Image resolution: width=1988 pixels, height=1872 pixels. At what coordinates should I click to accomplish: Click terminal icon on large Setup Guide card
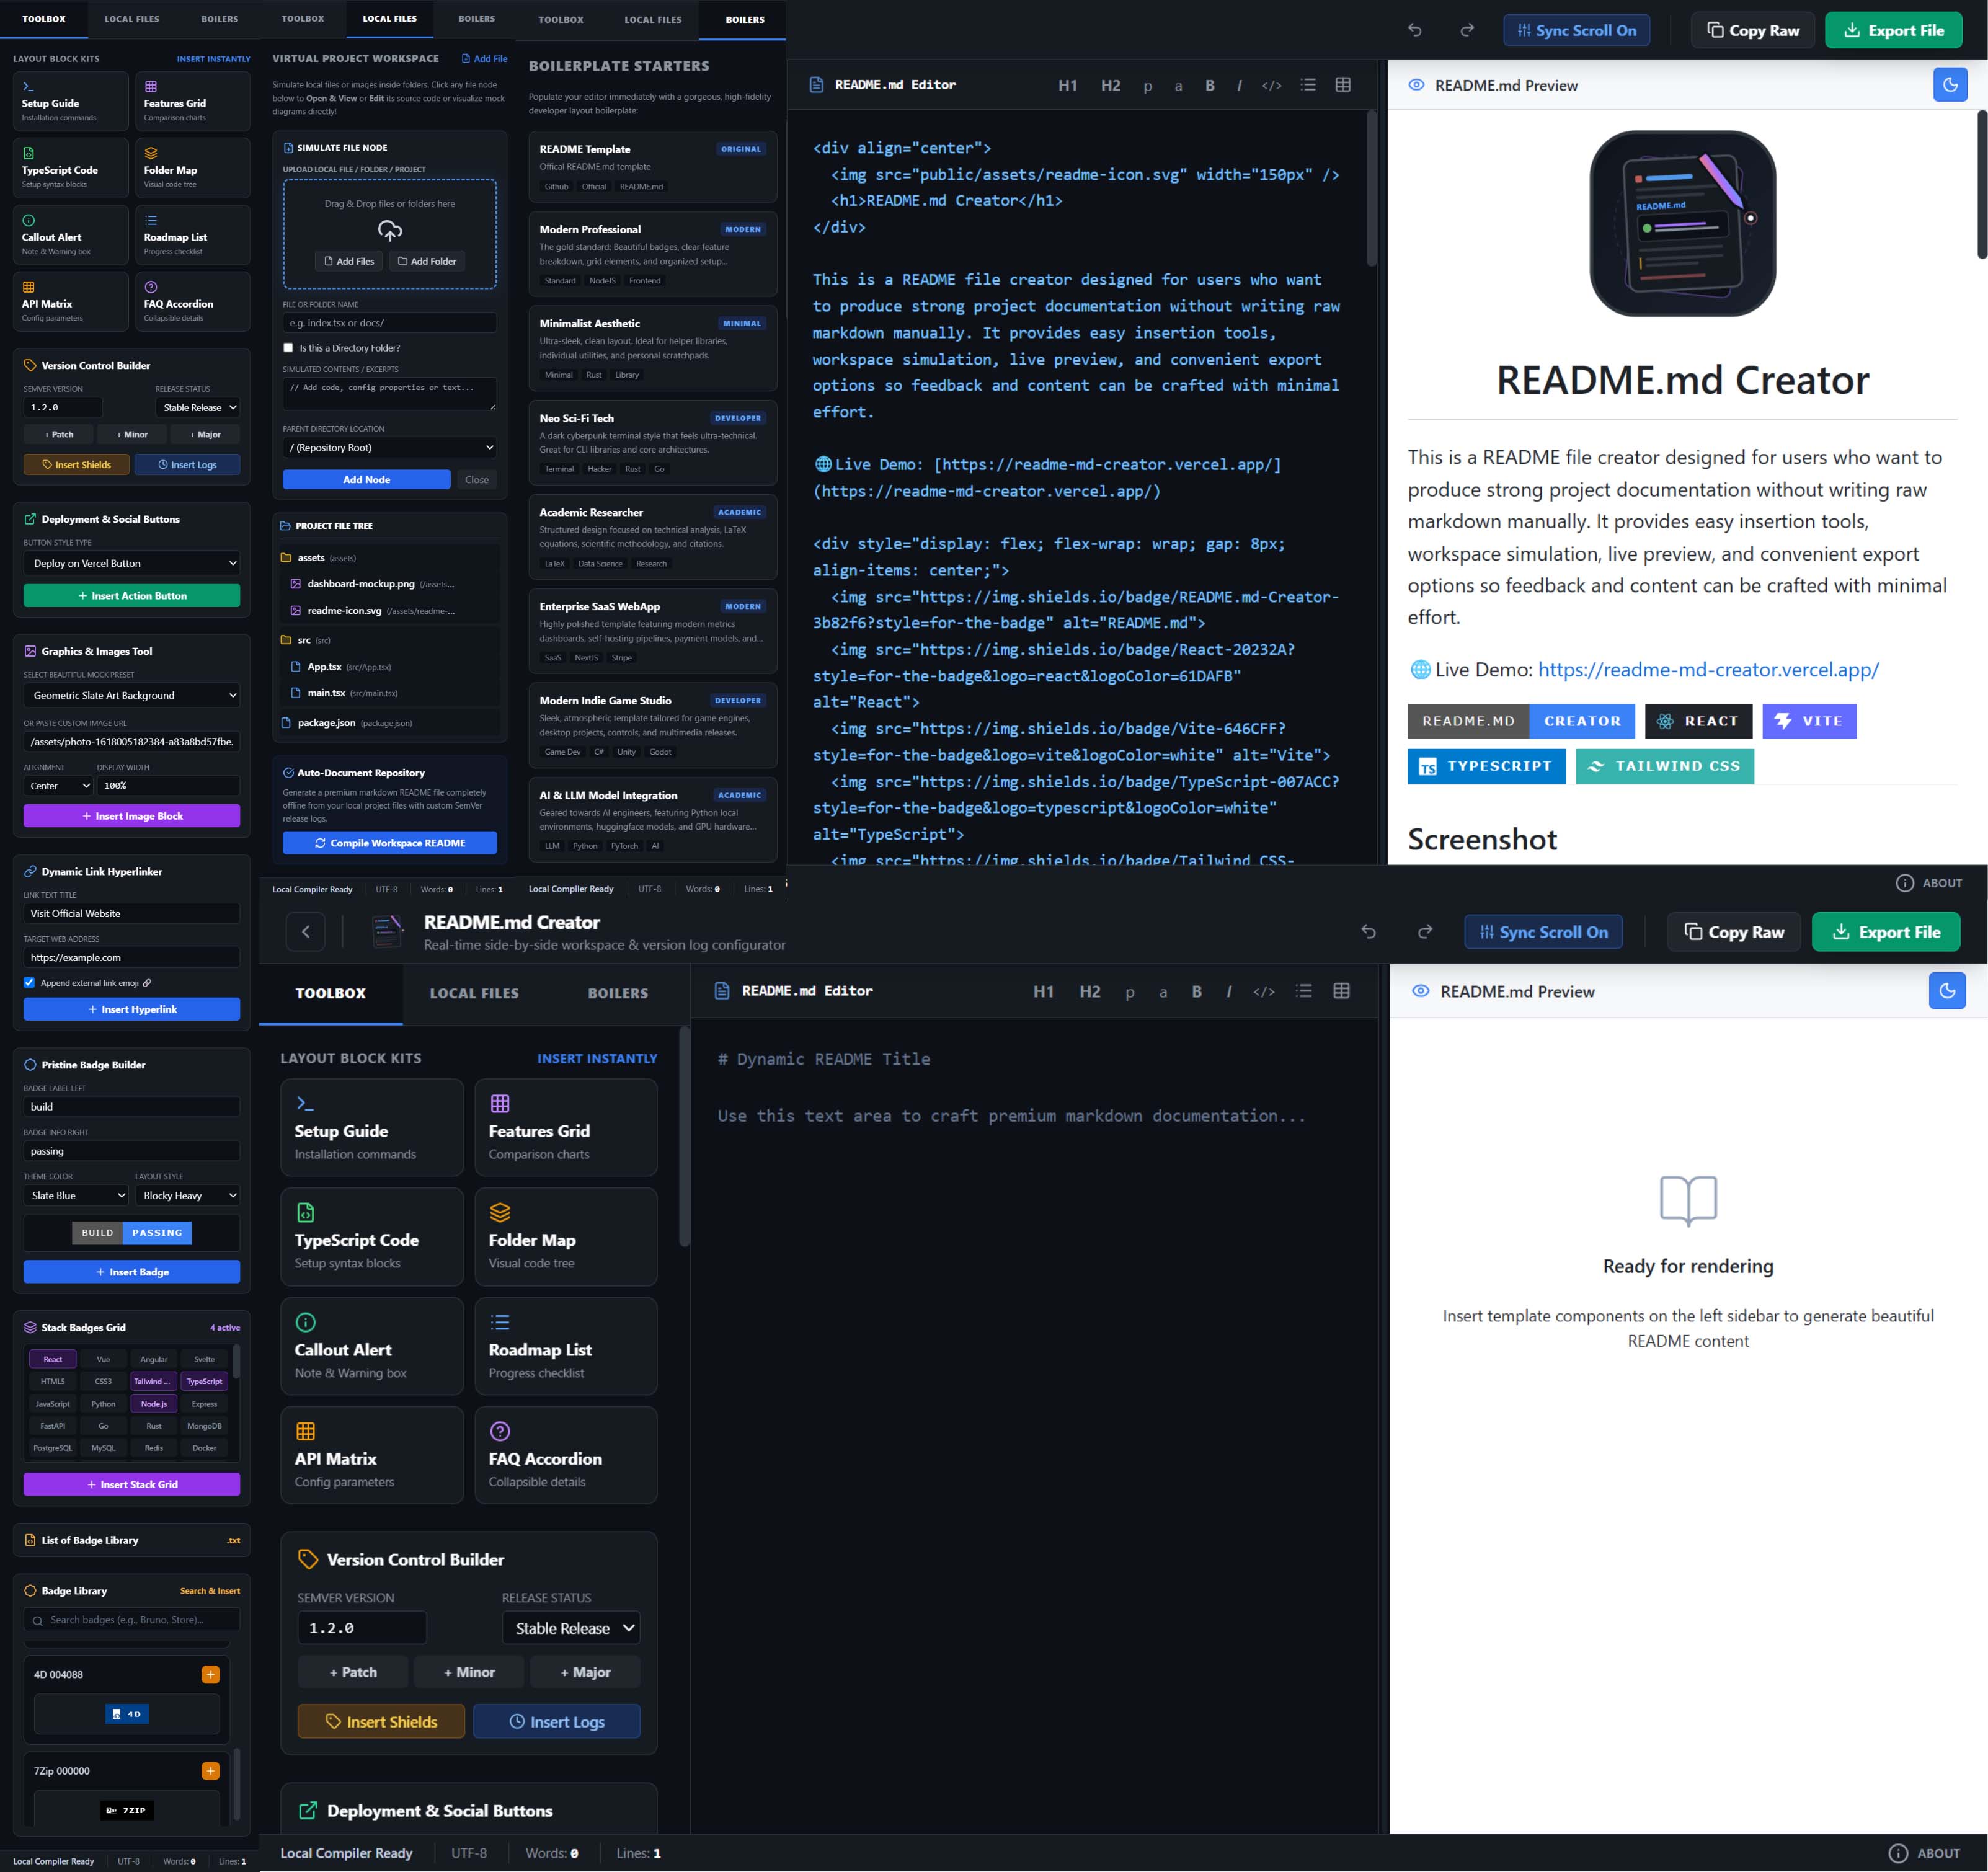click(x=305, y=1103)
